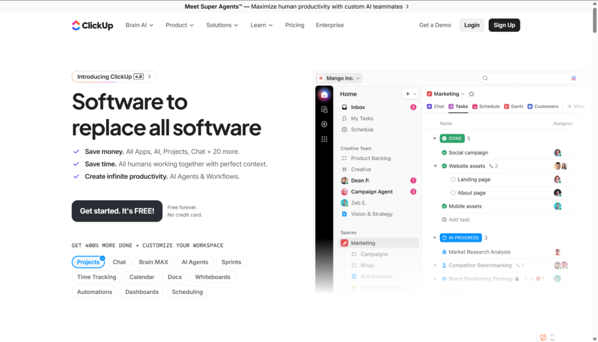The width and height of the screenshot is (598, 342).
Task: Click the green DONE status label
Action: [452, 139]
